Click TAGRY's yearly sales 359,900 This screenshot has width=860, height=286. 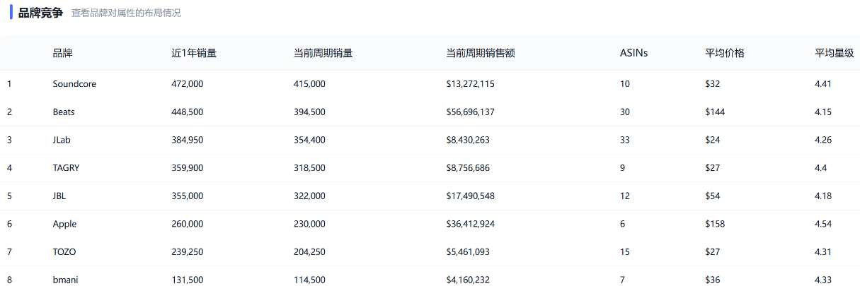(188, 168)
